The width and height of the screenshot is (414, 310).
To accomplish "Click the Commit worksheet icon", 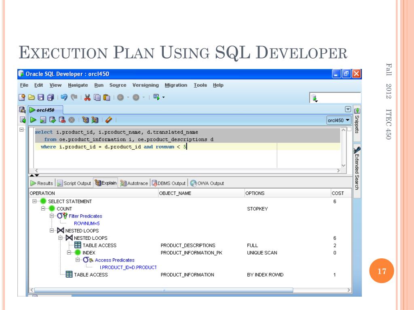I will pos(53,120).
